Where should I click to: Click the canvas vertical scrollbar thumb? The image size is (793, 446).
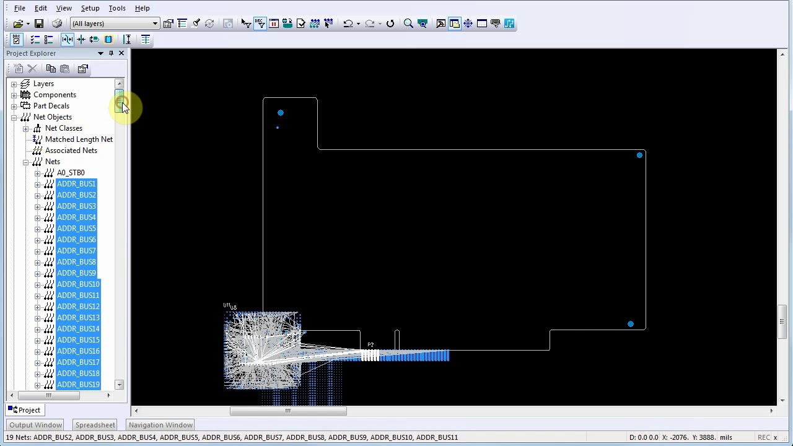coord(781,321)
